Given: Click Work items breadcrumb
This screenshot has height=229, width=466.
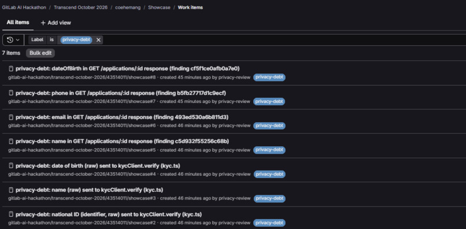Looking at the screenshot, I should [x=190, y=8].
